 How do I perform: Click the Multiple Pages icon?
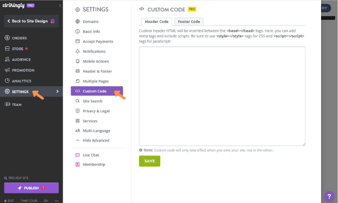(78, 81)
